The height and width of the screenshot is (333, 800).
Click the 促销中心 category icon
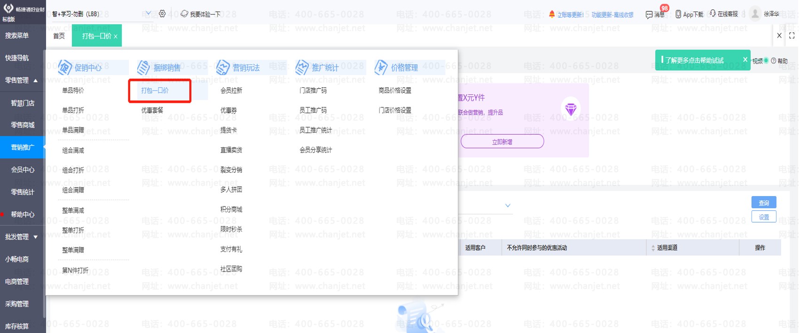[65, 68]
